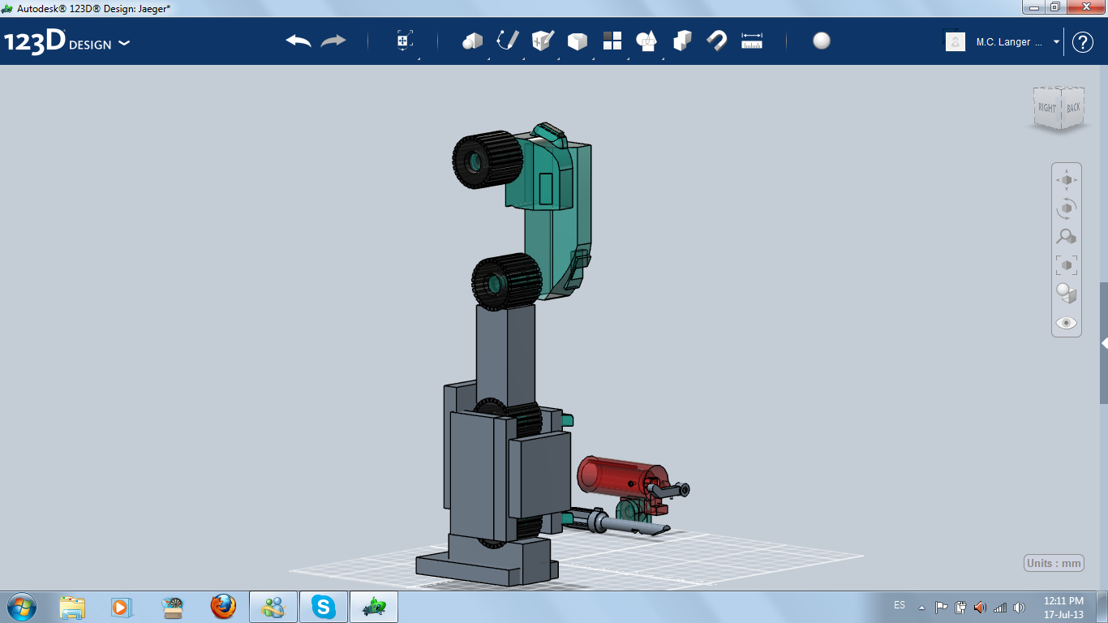
Task: Open Windows Explorer from the taskbar
Action: click(x=72, y=607)
